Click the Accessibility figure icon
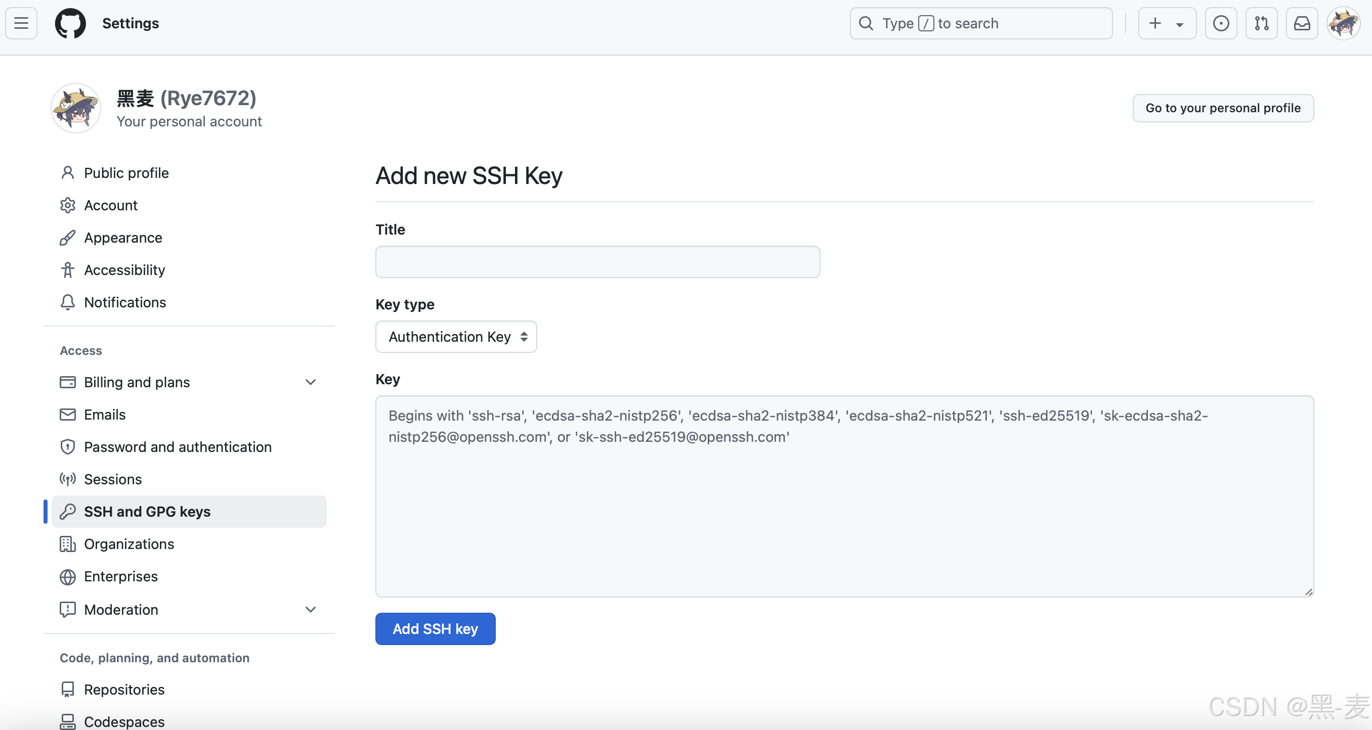Image resolution: width=1372 pixels, height=730 pixels. (x=68, y=270)
